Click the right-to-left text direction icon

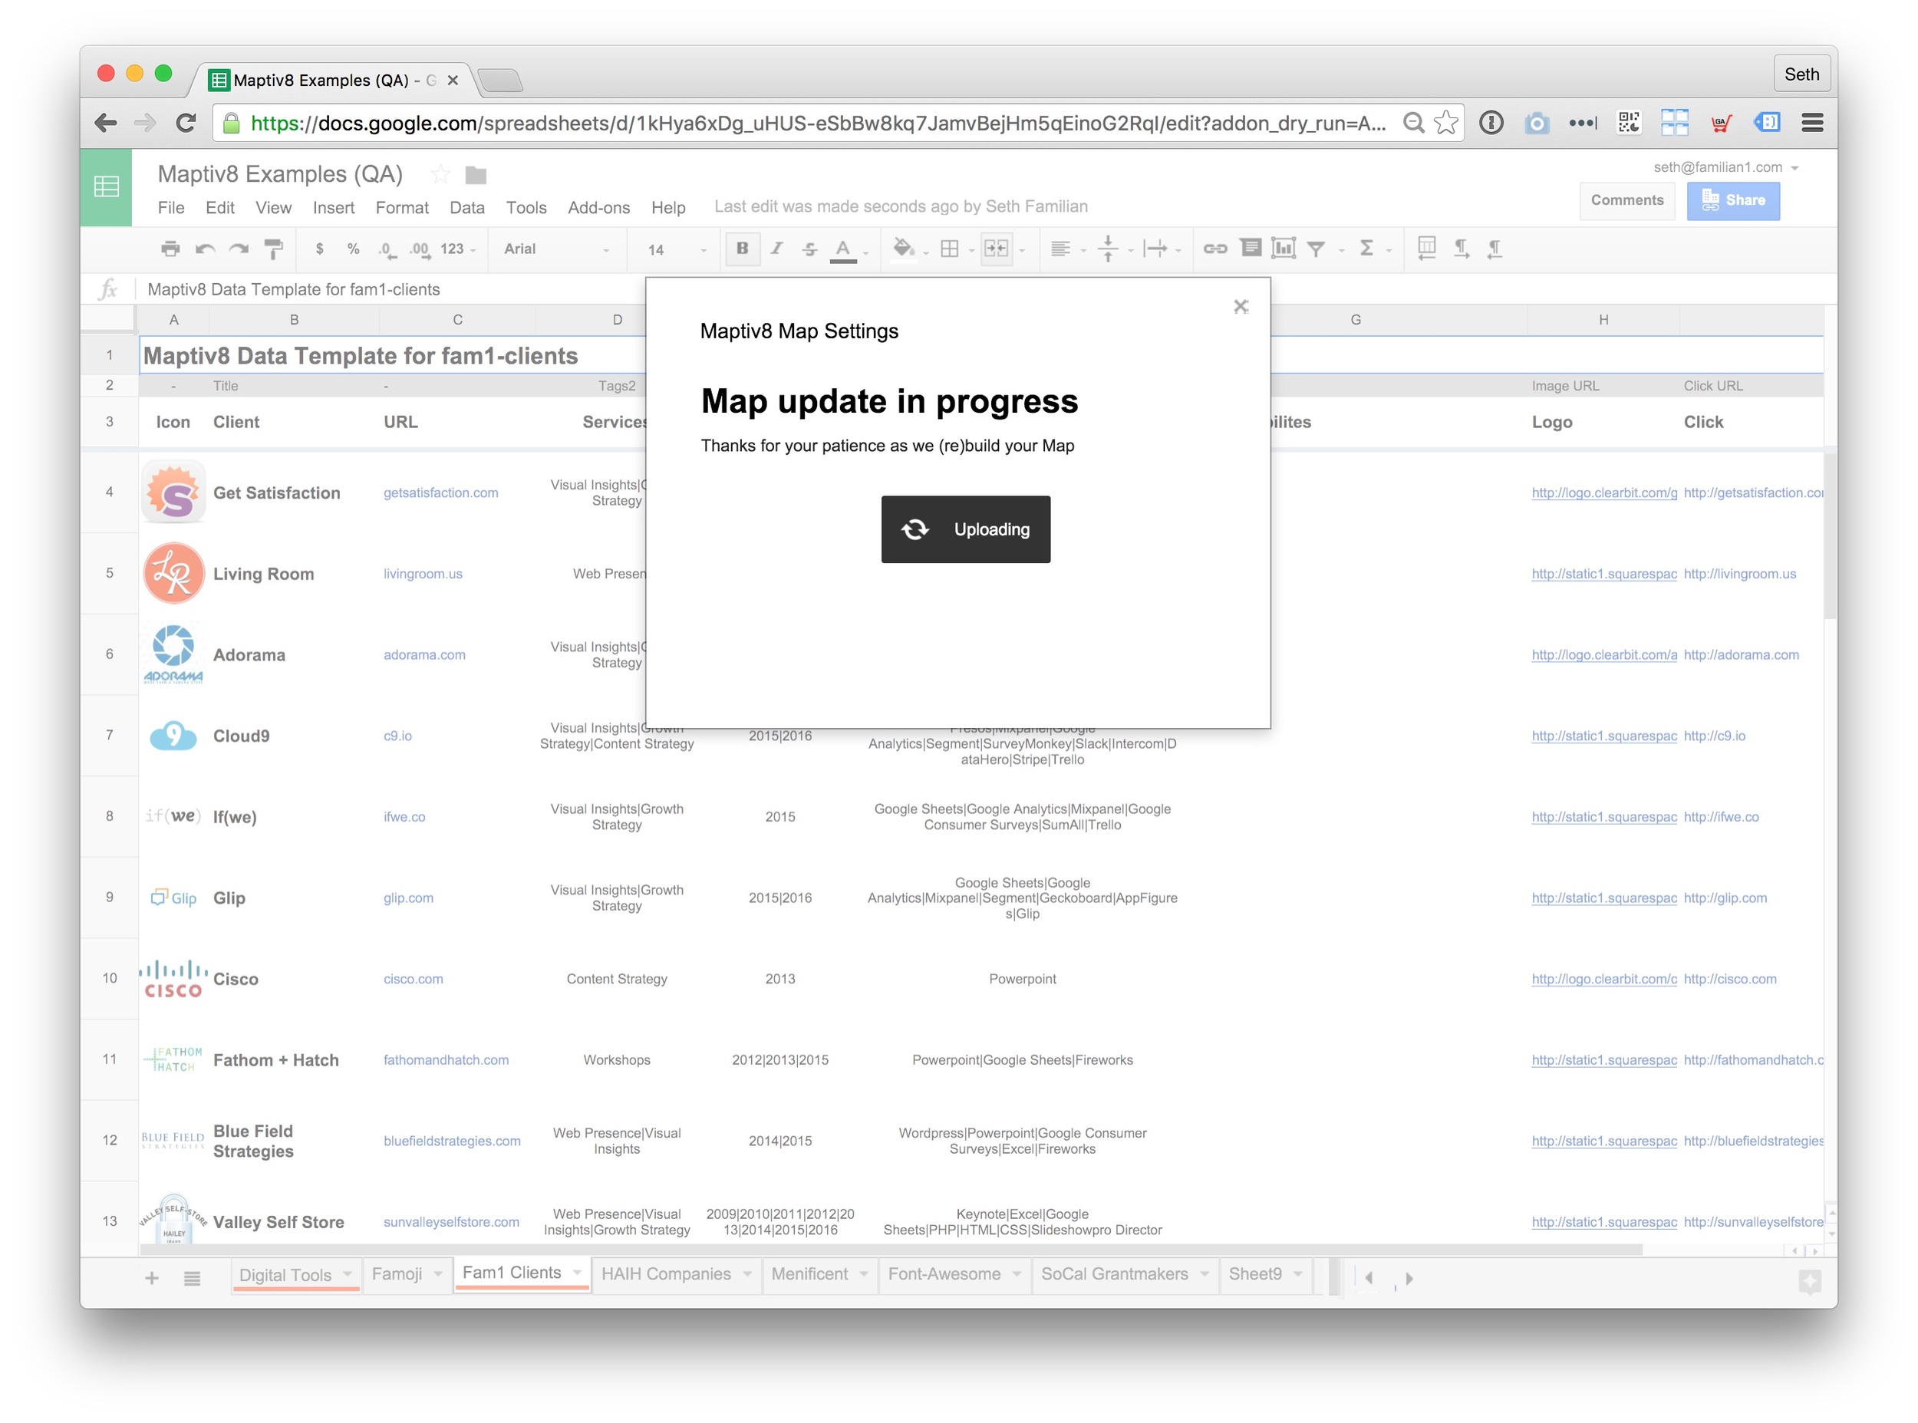coord(1495,249)
